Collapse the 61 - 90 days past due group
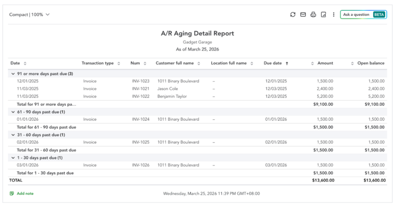Screen dimensions: 396x205 click(13, 112)
